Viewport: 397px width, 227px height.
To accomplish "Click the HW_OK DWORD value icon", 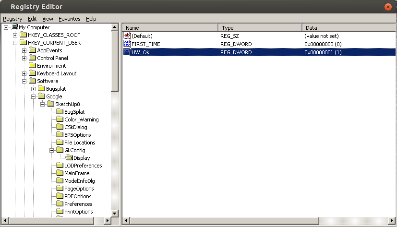I will pos(127,52).
